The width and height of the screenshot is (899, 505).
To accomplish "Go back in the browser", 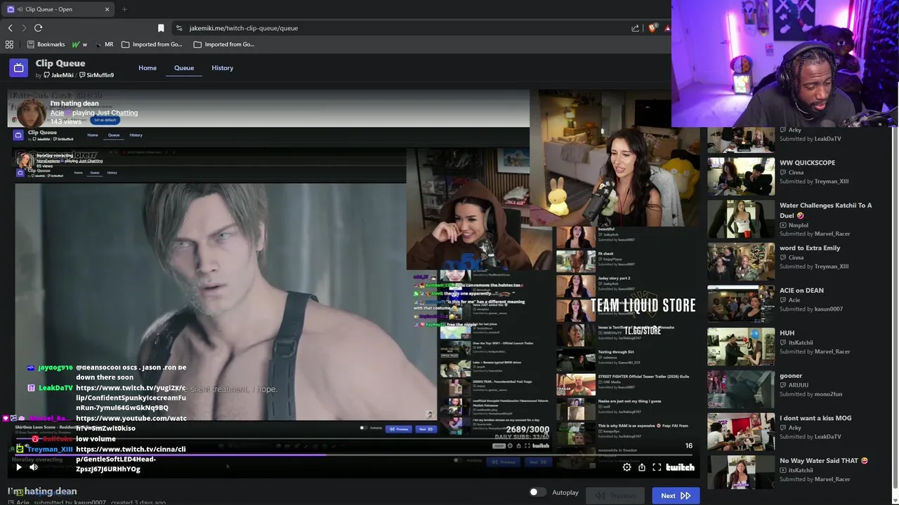I will point(10,28).
